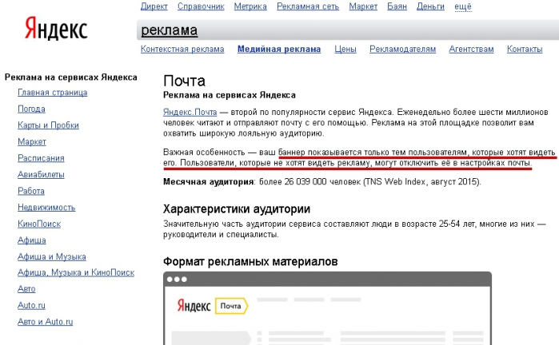Screen dimensions: 559x345
Task: Go to Метрика service
Action: click(250, 6)
